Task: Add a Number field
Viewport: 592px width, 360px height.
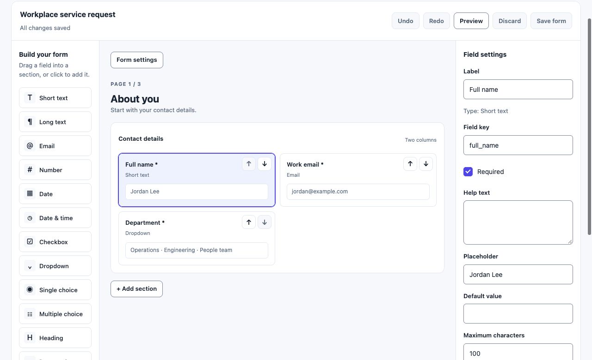Action: [x=55, y=170]
